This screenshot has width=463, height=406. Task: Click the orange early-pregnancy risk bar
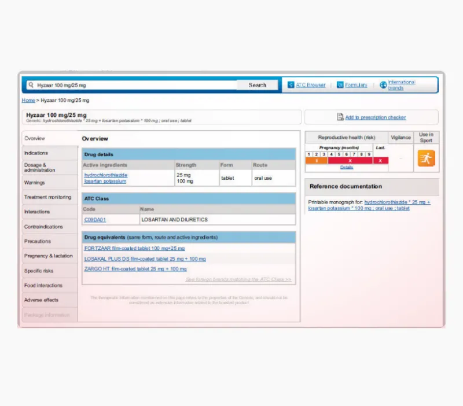[316, 161]
